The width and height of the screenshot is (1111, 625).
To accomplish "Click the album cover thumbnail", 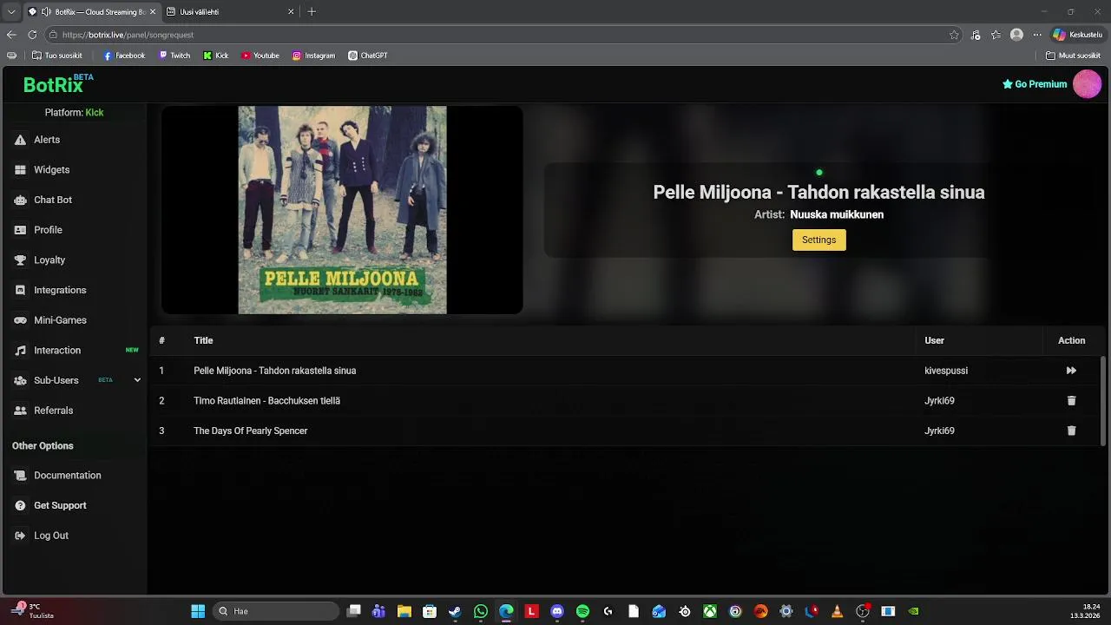I will (x=342, y=210).
